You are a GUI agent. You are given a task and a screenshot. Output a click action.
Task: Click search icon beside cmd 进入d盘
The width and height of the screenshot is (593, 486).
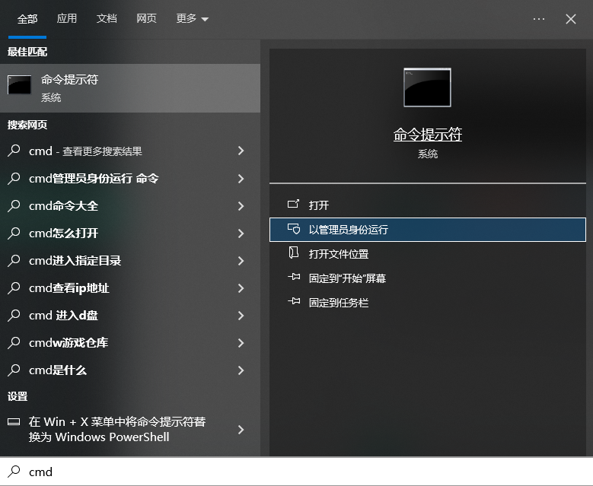pos(14,315)
